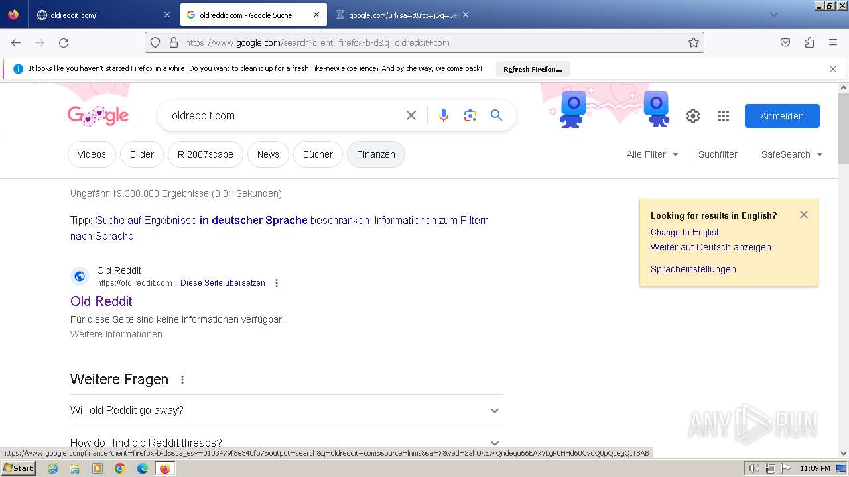Click the Google Valentine doodle logo

tap(98, 115)
